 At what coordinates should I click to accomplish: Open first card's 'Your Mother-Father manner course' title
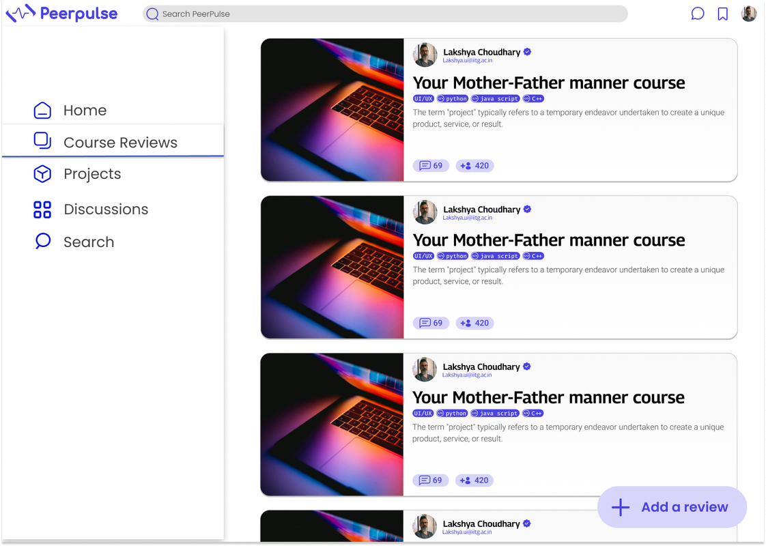click(x=549, y=83)
